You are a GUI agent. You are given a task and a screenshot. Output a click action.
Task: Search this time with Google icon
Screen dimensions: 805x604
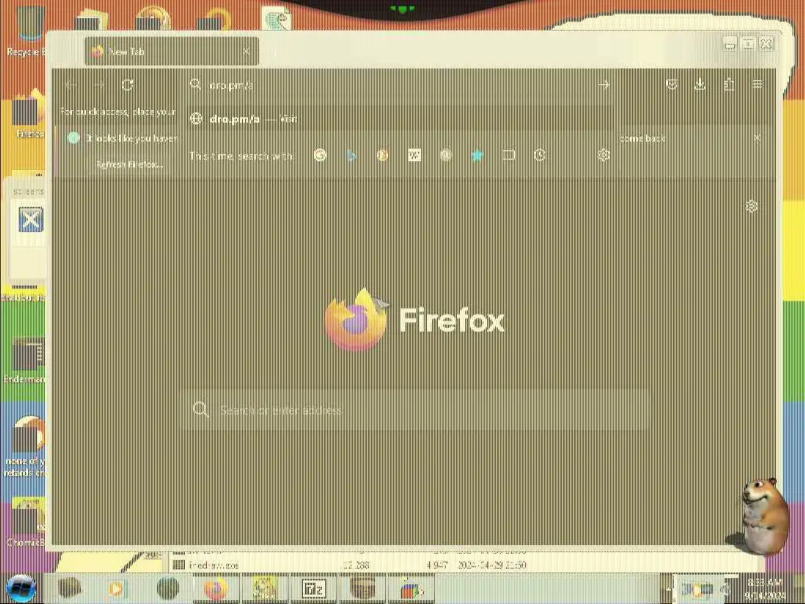pyautogui.click(x=320, y=155)
